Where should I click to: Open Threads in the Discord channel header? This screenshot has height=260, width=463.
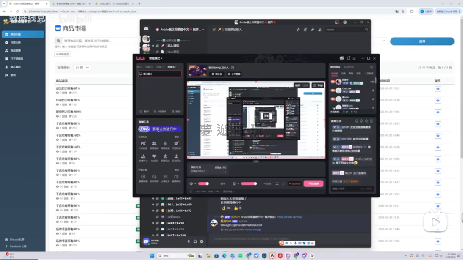click(x=298, y=30)
